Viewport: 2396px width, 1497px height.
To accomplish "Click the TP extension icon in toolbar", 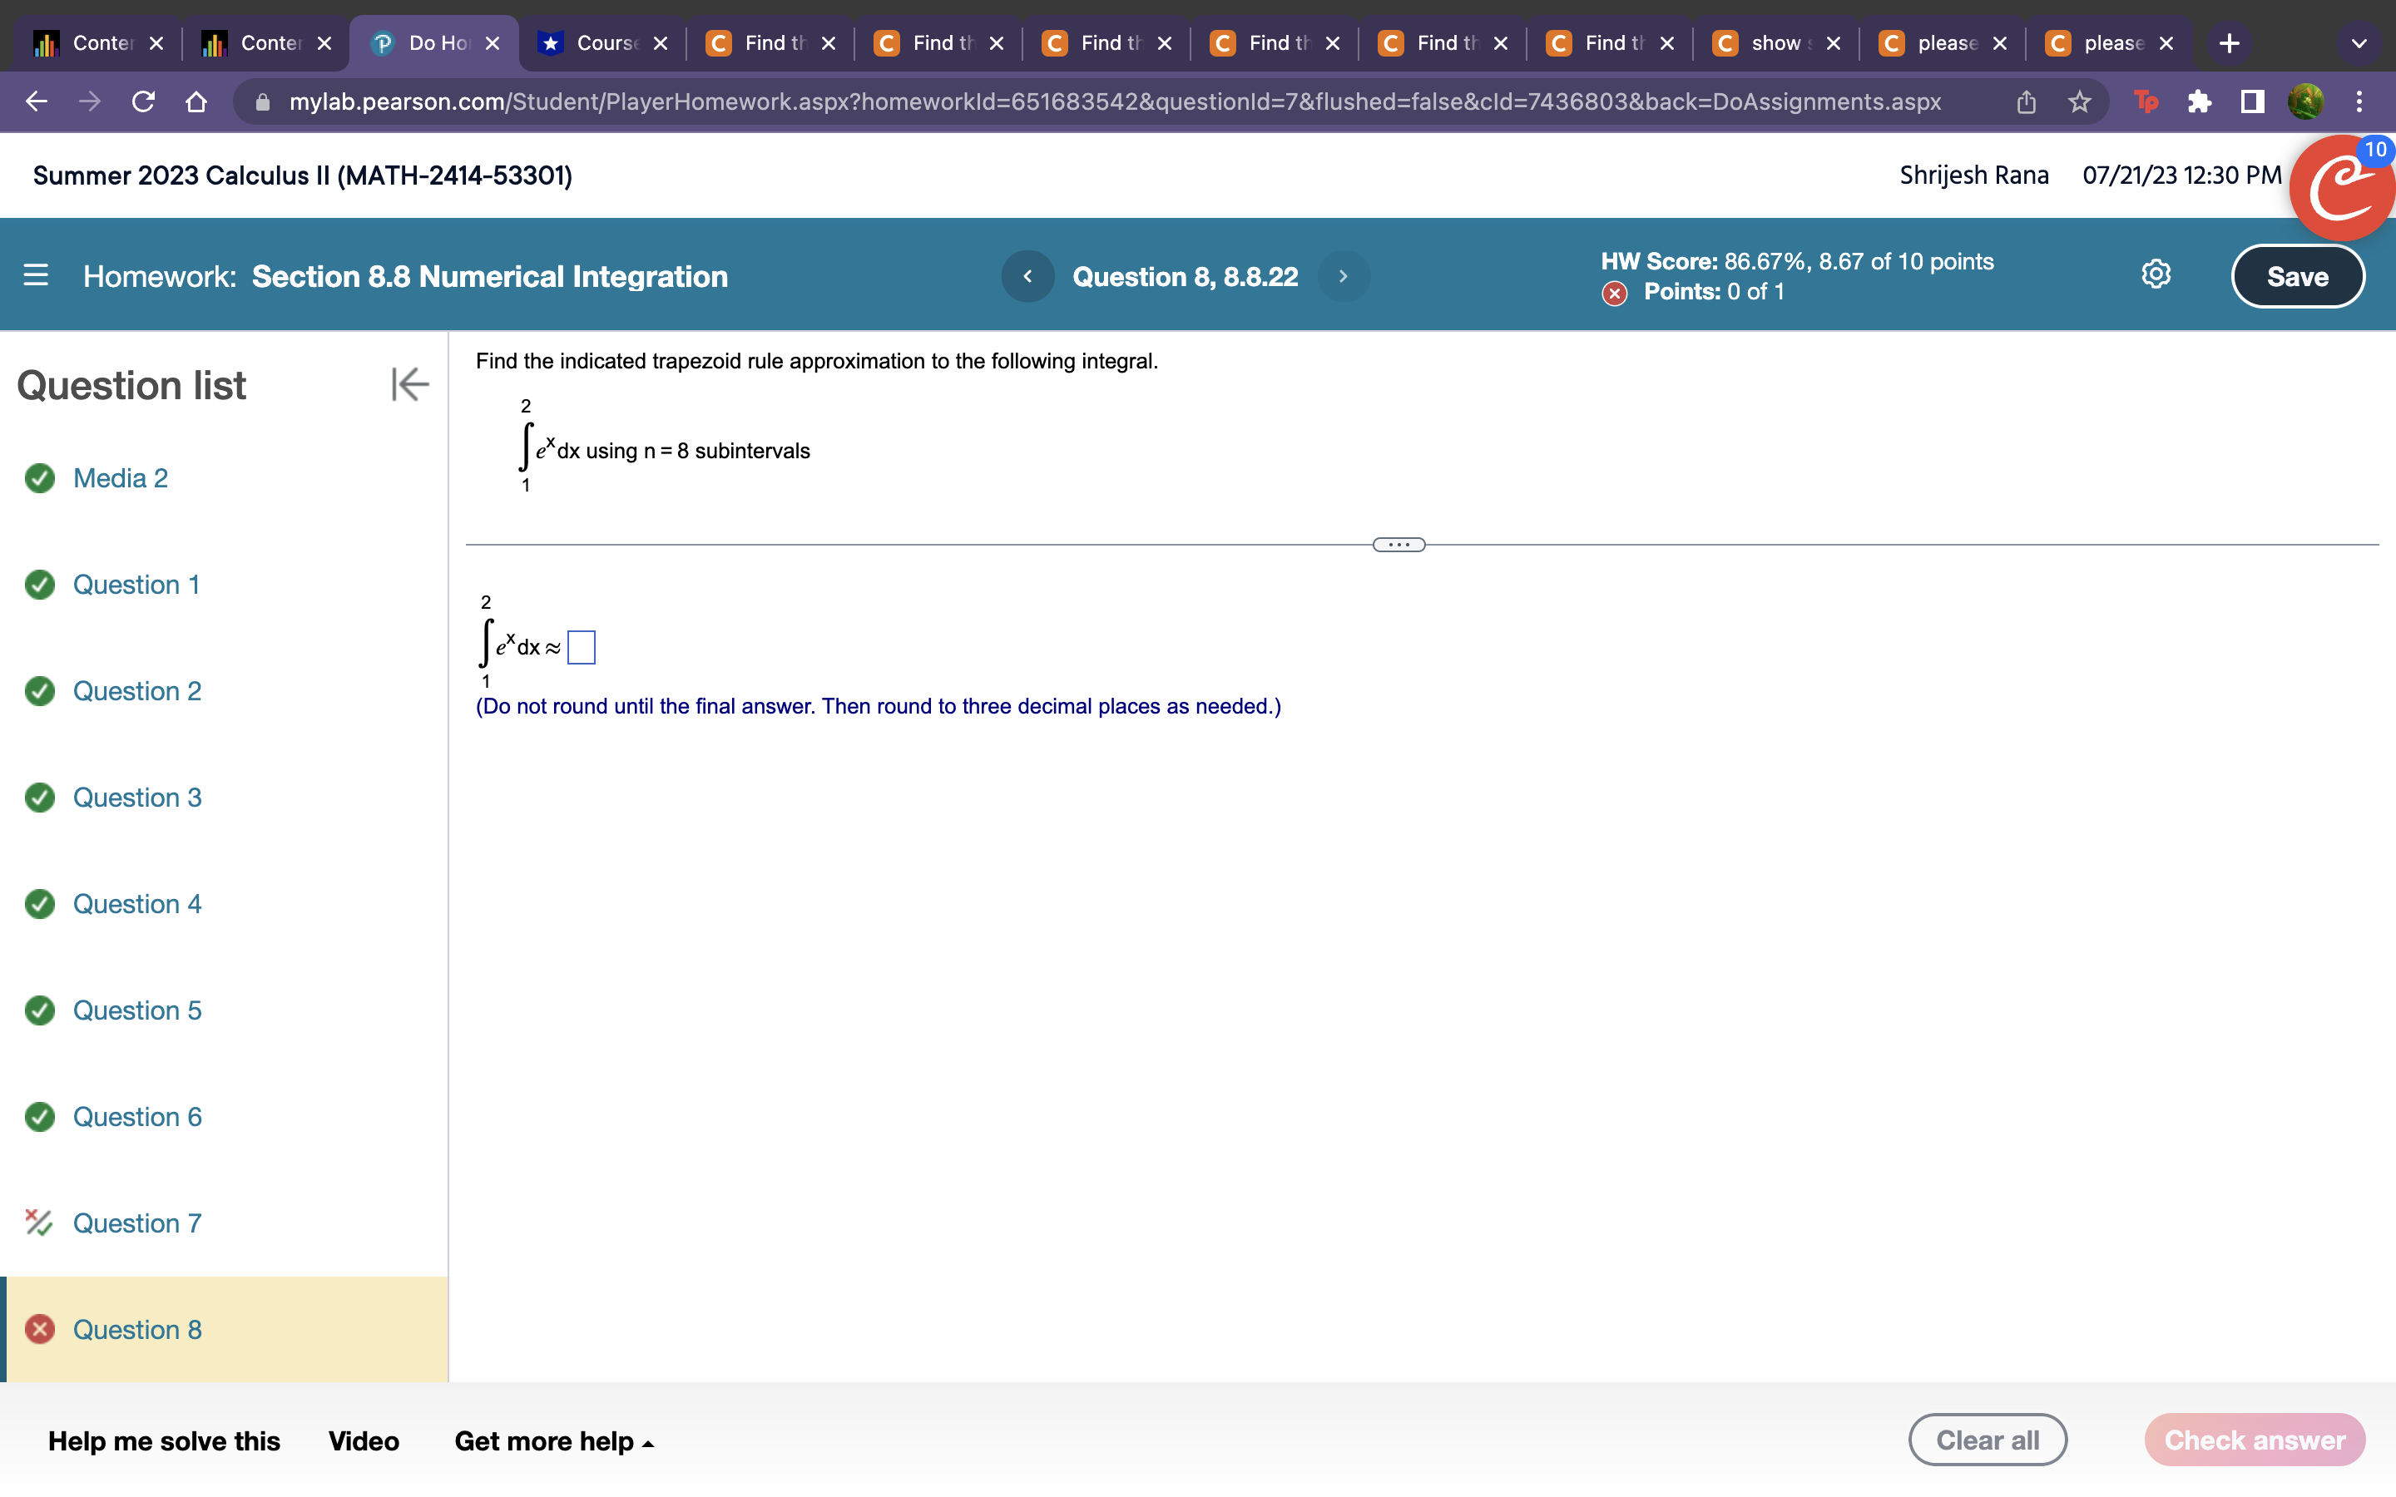I will [x=2146, y=102].
